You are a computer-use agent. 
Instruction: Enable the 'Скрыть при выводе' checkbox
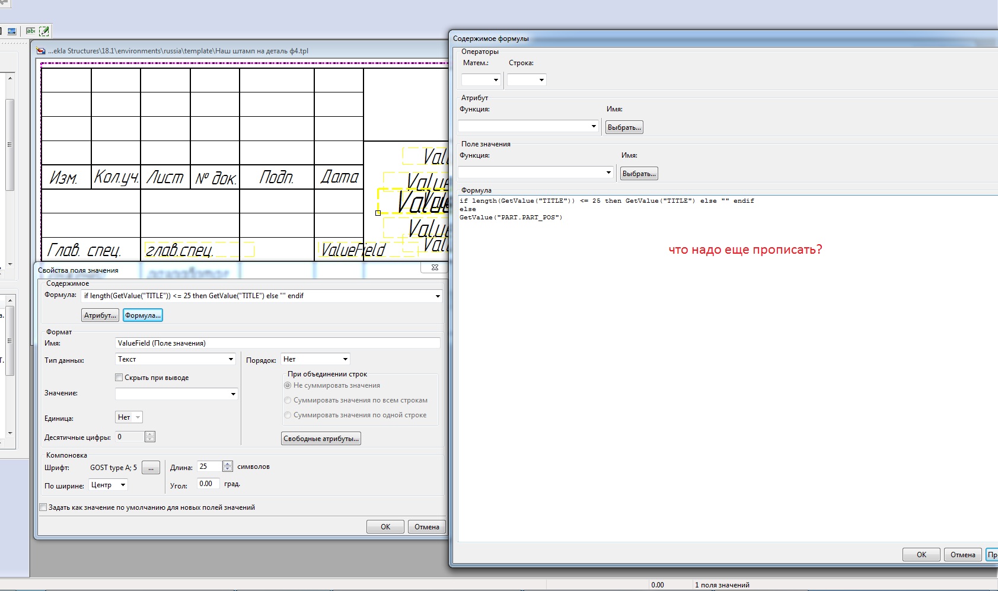tap(119, 378)
